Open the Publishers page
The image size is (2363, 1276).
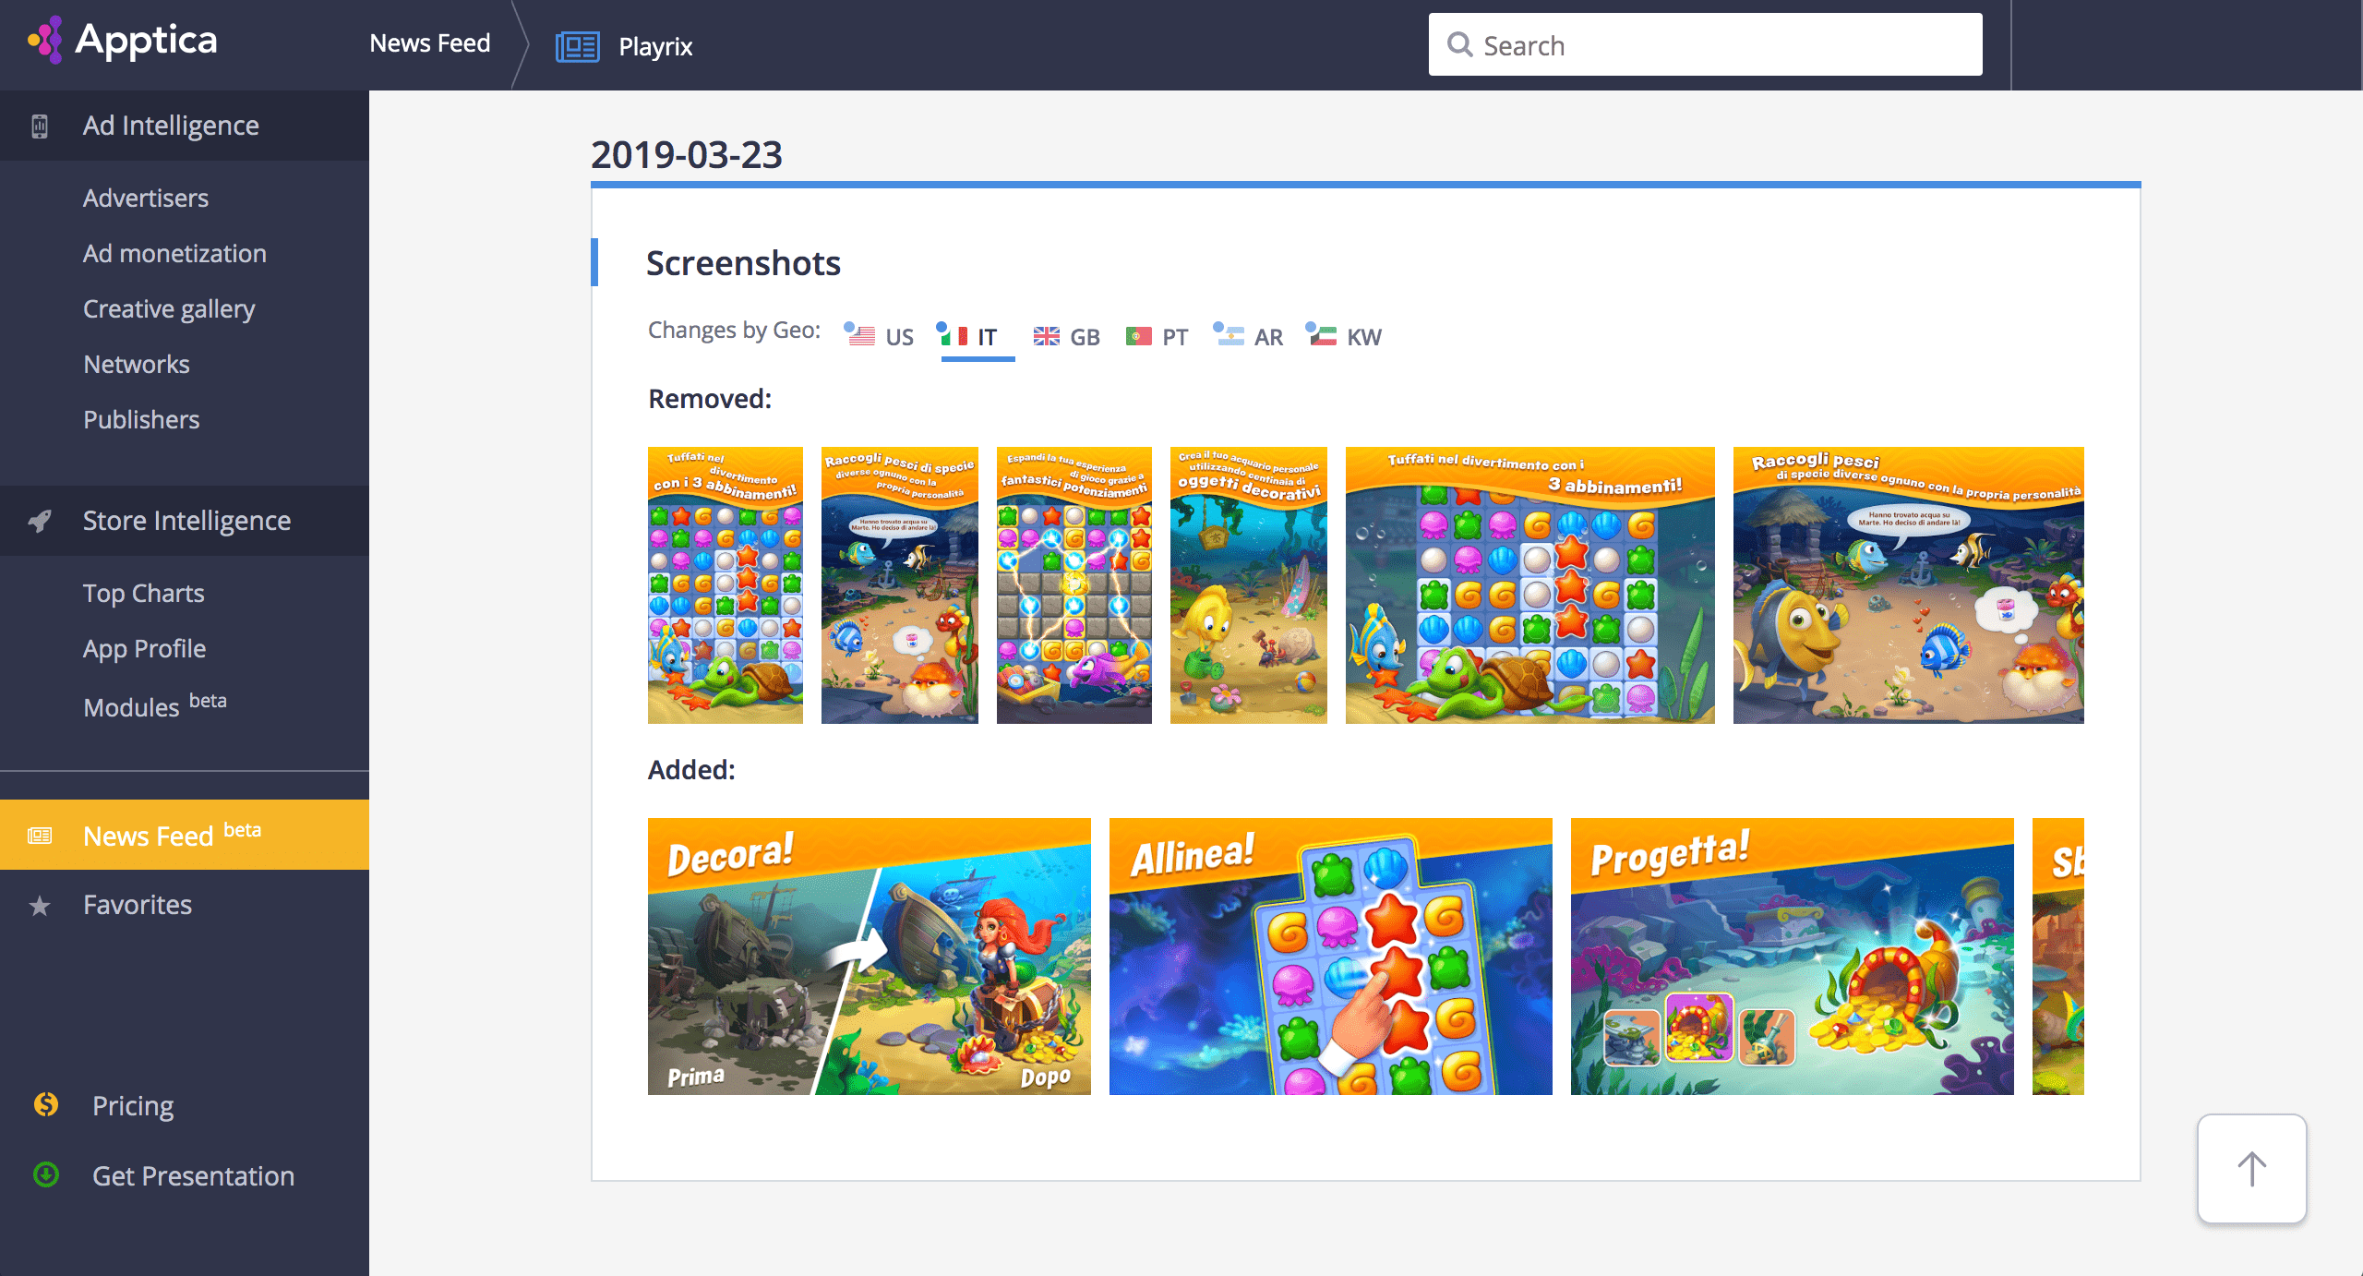(x=141, y=419)
